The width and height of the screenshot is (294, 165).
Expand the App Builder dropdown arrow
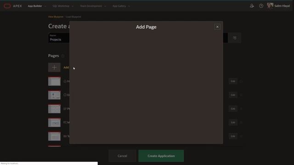tap(45, 6)
